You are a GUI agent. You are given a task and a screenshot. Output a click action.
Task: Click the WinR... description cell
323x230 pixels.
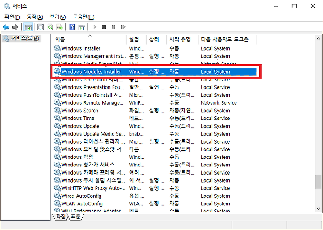pos(136,103)
